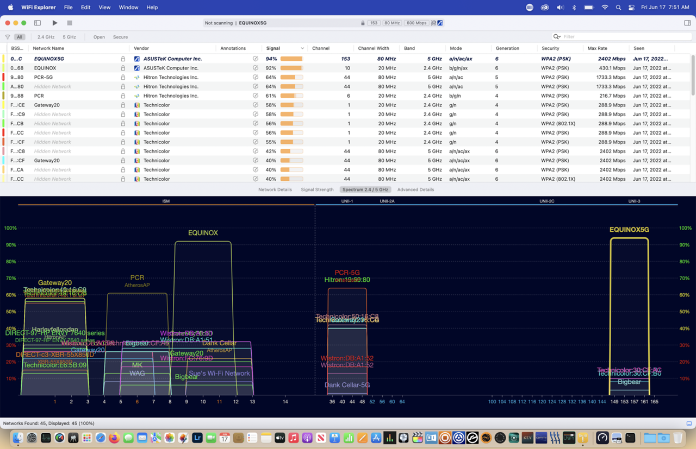Click the annotation icon in the PCR-5G row
The width and height of the screenshot is (696, 449).
click(x=255, y=77)
